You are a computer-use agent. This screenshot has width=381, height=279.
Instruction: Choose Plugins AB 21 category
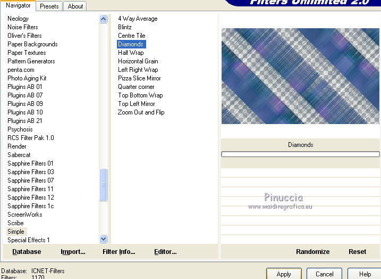25,121
